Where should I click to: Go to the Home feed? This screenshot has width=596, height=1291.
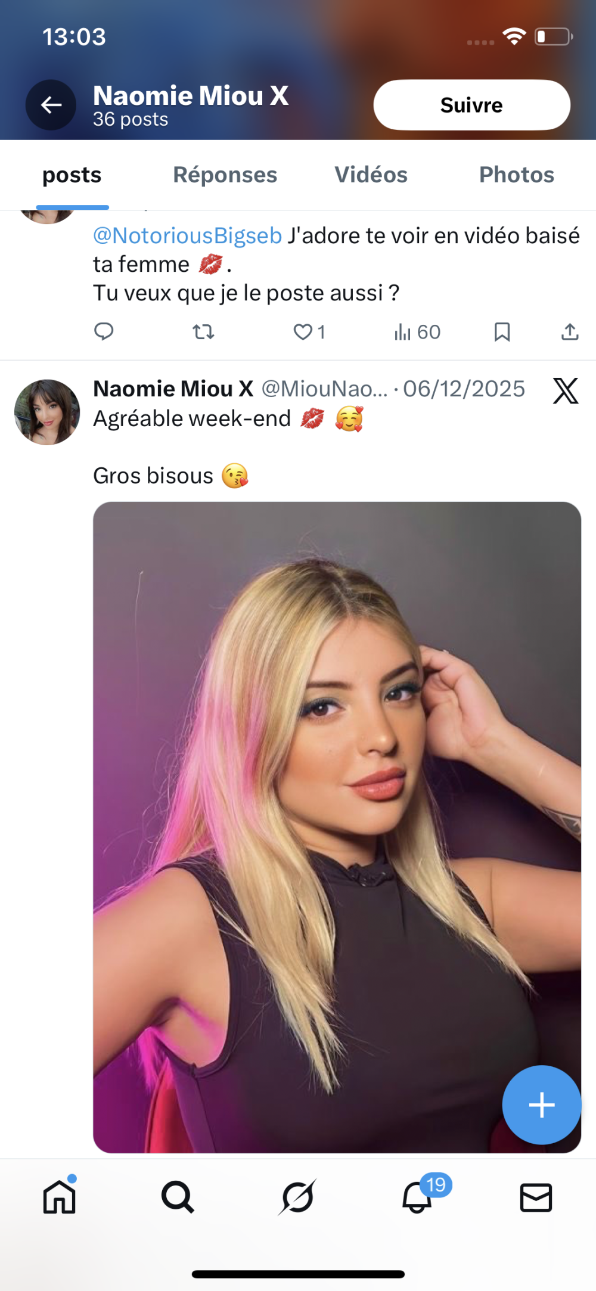tap(60, 1197)
